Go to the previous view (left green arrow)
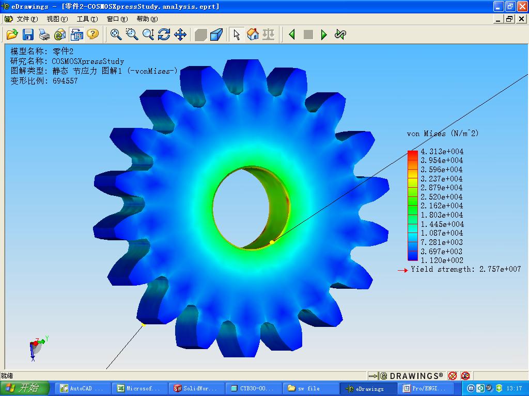529x396 pixels. [292, 35]
